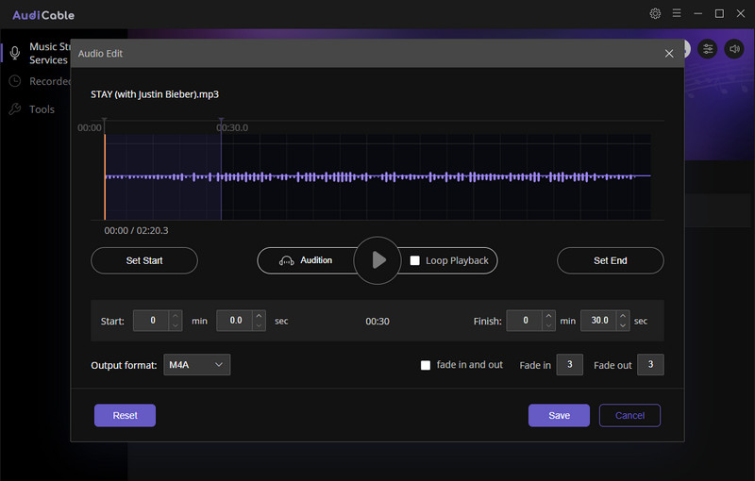Click the speaker volume icon
The width and height of the screenshot is (755, 481).
[x=734, y=49]
